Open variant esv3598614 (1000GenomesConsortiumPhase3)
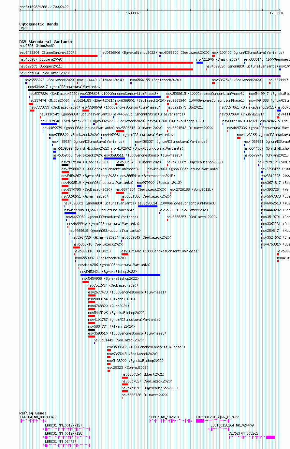 tap(177, 203)
